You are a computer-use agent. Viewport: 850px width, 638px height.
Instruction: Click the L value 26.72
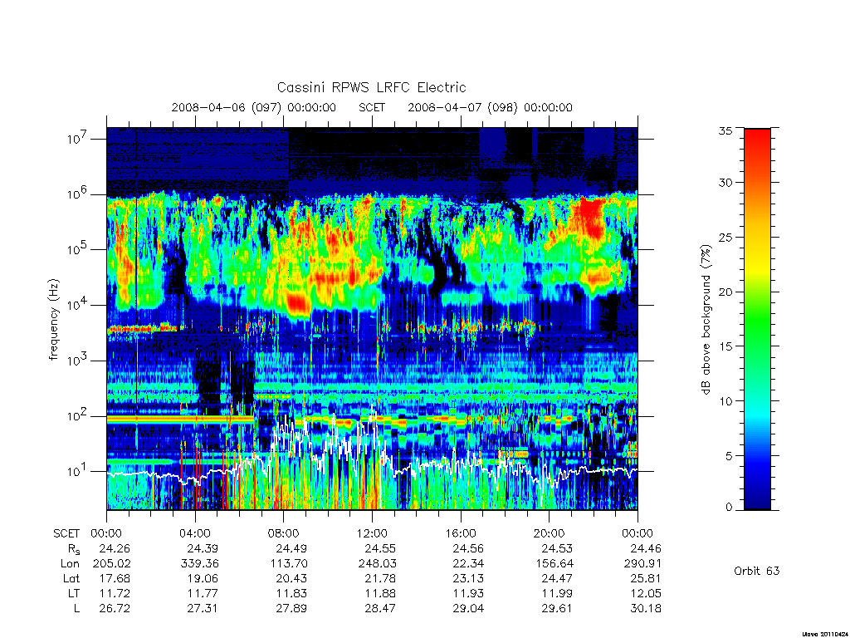point(115,609)
